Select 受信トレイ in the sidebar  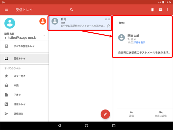[25, 58]
